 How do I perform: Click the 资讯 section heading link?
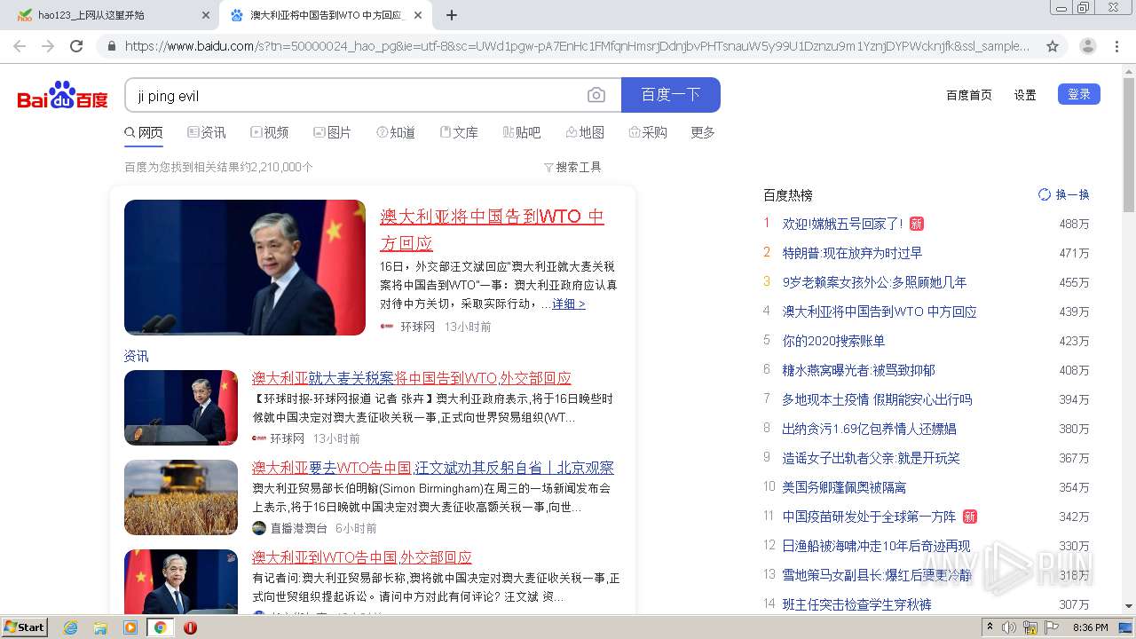pyautogui.click(x=136, y=356)
